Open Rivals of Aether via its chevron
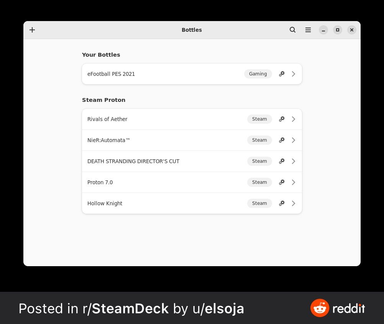 (x=294, y=119)
